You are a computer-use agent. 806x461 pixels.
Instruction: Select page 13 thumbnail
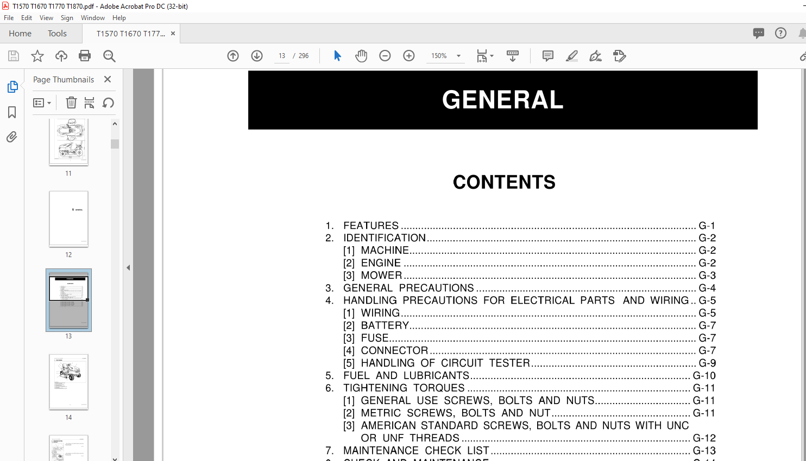(68, 300)
